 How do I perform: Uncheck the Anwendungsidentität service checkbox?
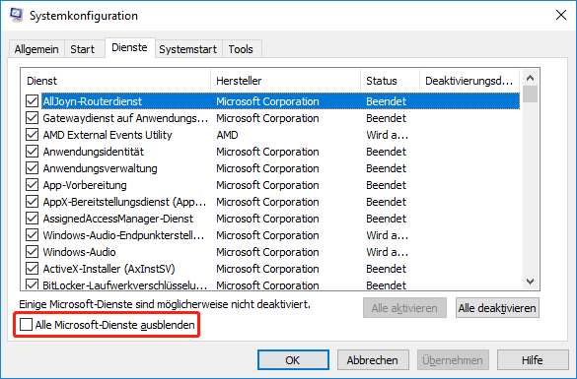point(32,152)
